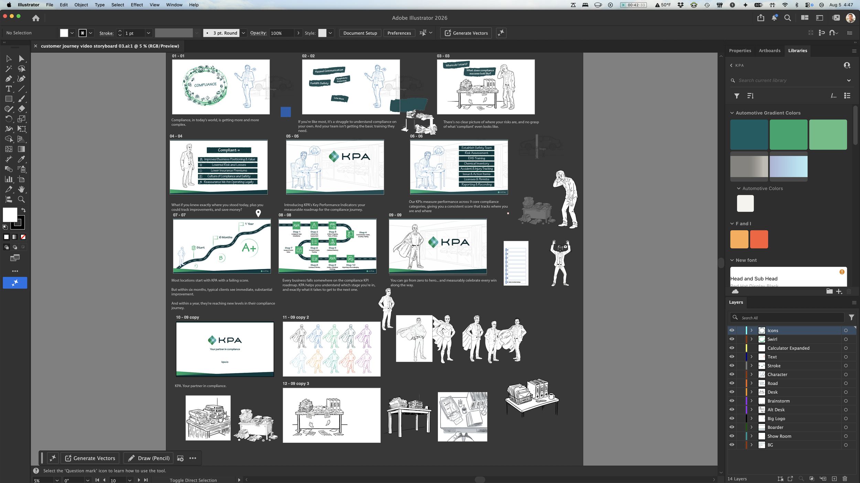
Task: Expand the Desk layer
Action: [752, 392]
